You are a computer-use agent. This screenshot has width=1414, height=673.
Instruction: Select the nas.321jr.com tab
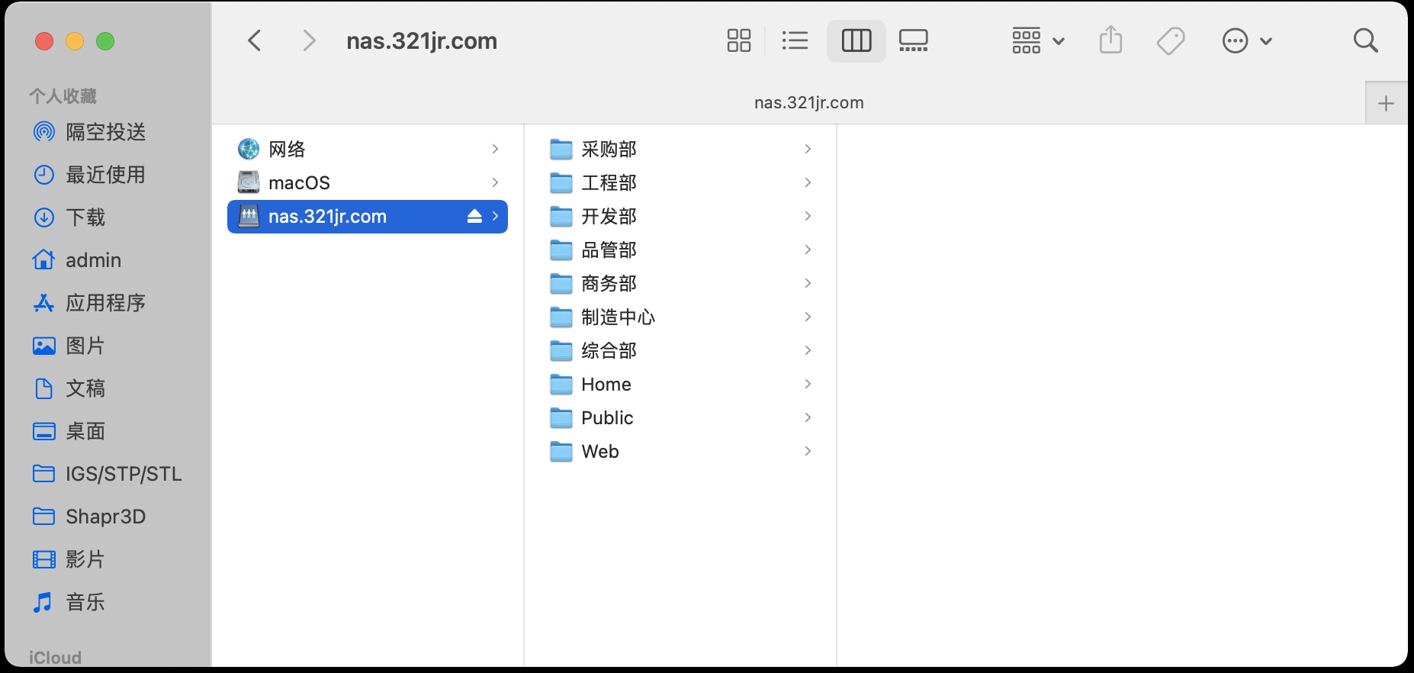808,103
